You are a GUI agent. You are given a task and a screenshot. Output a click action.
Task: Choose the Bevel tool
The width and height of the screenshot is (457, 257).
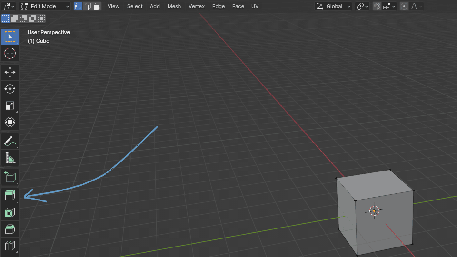point(10,229)
